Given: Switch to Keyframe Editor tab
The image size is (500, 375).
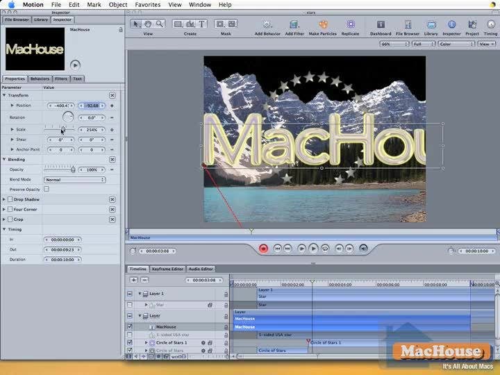Looking at the screenshot, I should (x=167, y=269).
